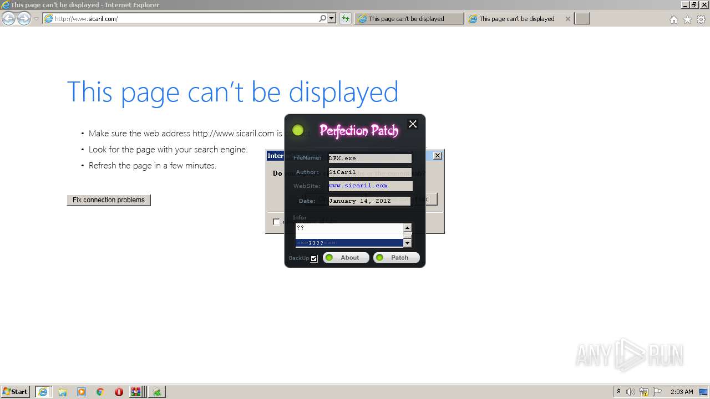Open Windows Media Player taskbar icon

point(82,392)
